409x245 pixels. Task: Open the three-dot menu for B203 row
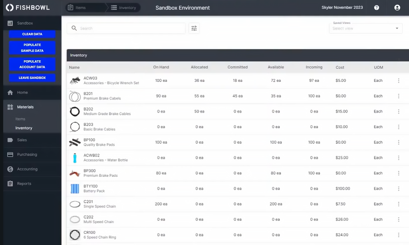click(x=399, y=126)
